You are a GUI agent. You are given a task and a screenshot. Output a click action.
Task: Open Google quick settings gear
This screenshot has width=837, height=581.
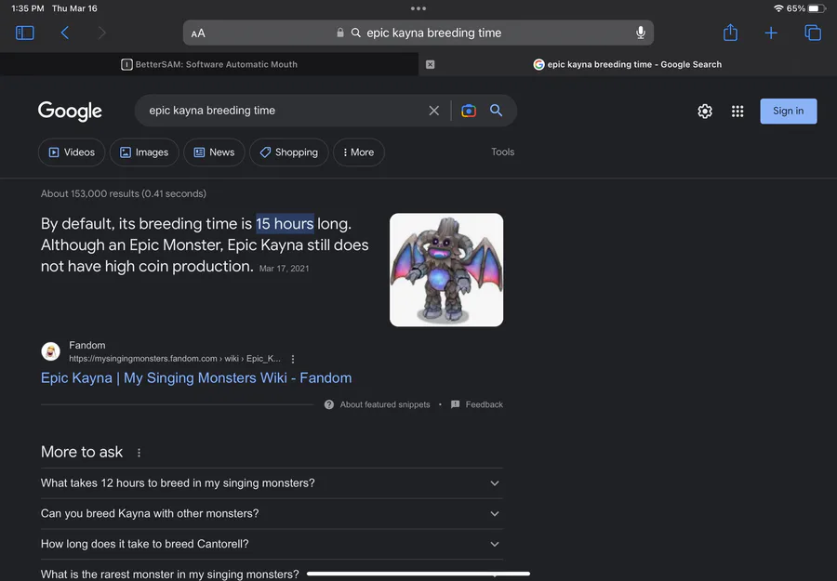[705, 111]
